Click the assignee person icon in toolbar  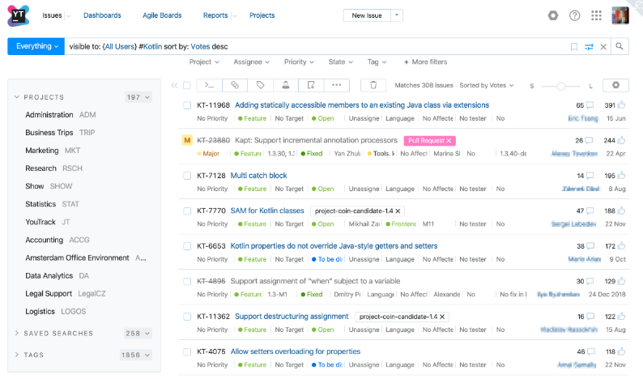click(x=285, y=85)
